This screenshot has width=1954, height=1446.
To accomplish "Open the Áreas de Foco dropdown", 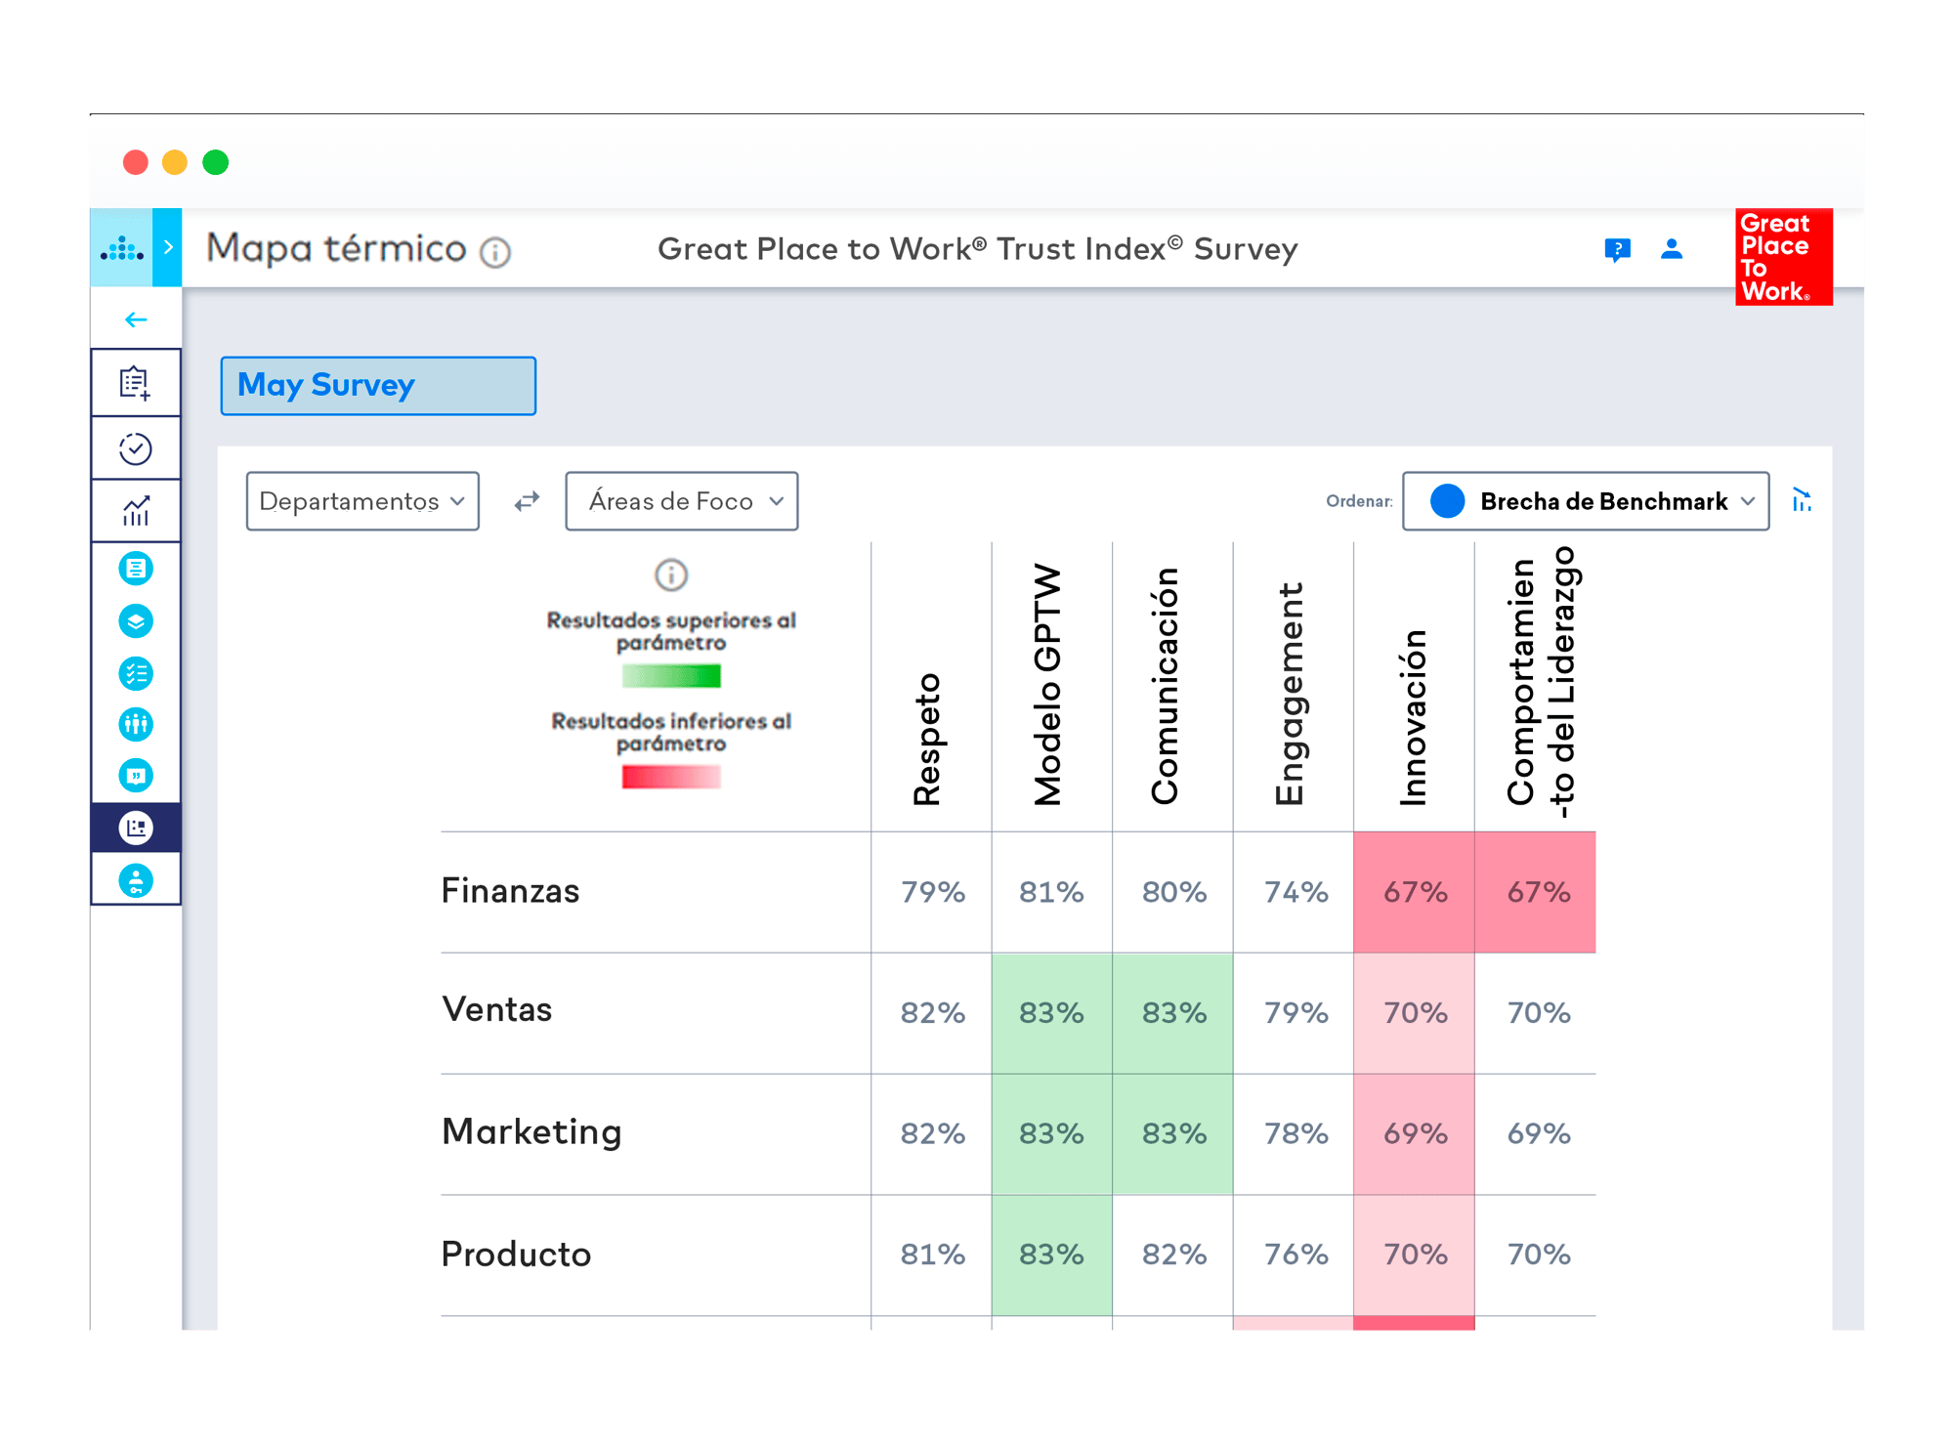I will pos(681,501).
